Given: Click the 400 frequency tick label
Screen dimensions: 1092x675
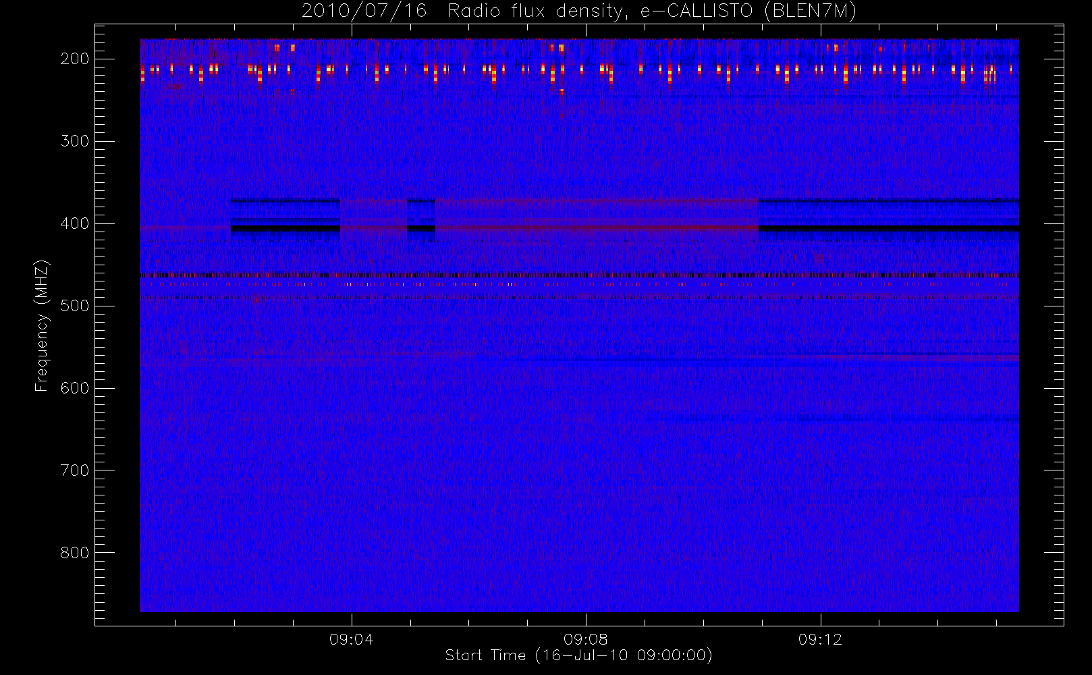Looking at the screenshot, I should 75,223.
